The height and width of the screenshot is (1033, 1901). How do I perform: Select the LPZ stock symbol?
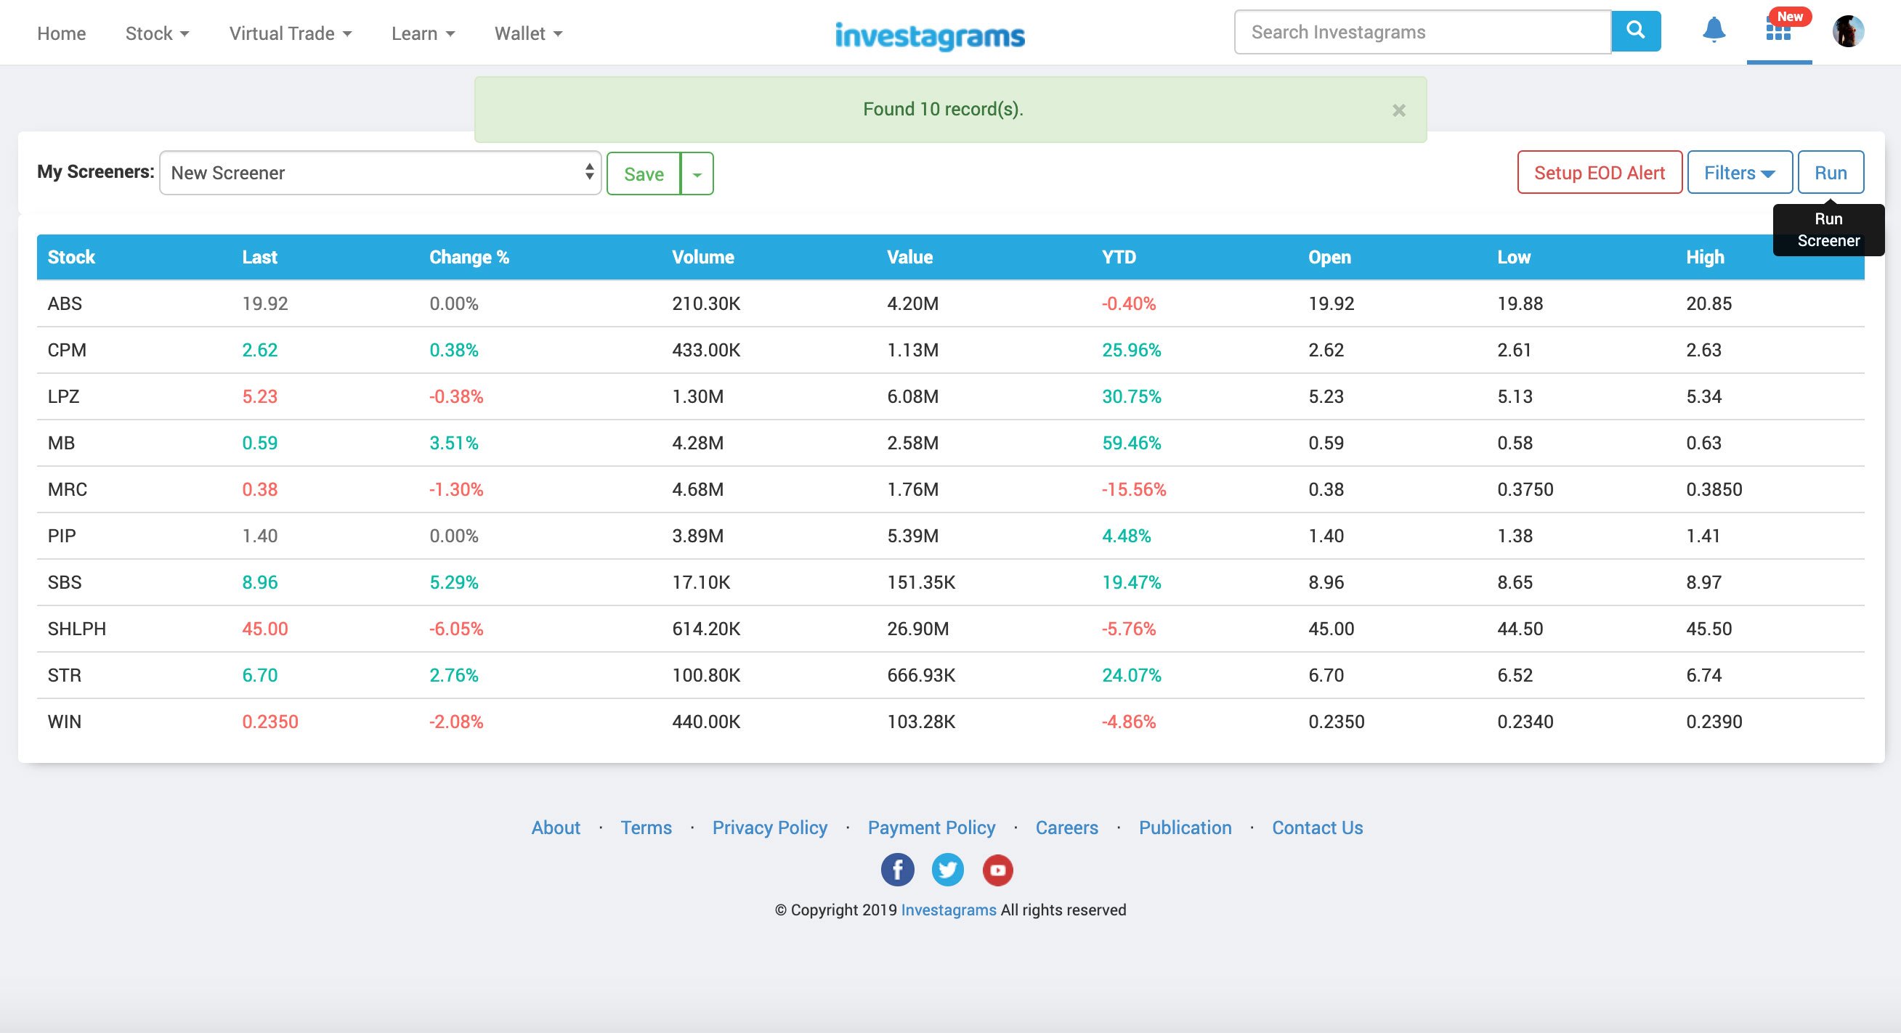tap(63, 396)
